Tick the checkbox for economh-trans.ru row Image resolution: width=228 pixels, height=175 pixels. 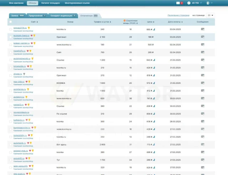(x=10, y=37)
